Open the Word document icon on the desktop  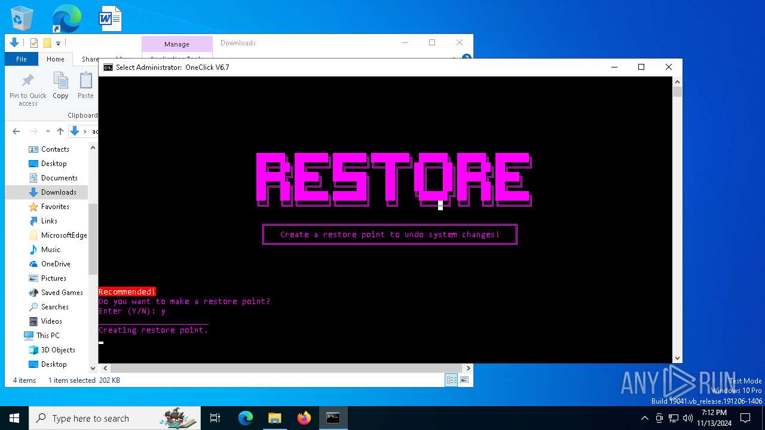110,18
